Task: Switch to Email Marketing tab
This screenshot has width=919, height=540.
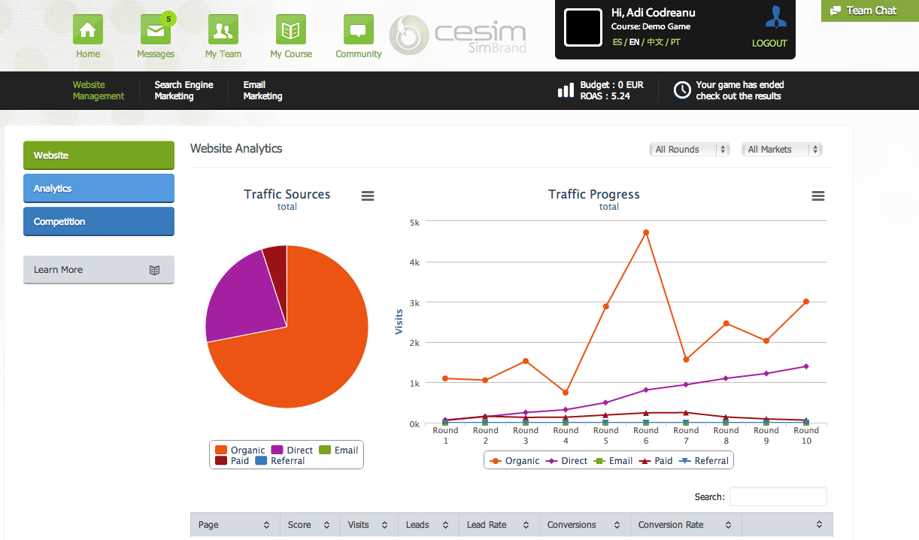Action: [x=262, y=90]
